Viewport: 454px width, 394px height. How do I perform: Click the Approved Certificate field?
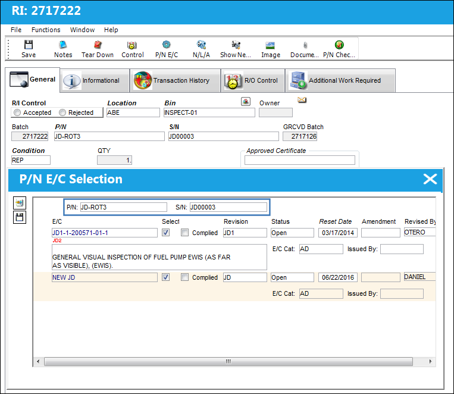[x=300, y=160]
